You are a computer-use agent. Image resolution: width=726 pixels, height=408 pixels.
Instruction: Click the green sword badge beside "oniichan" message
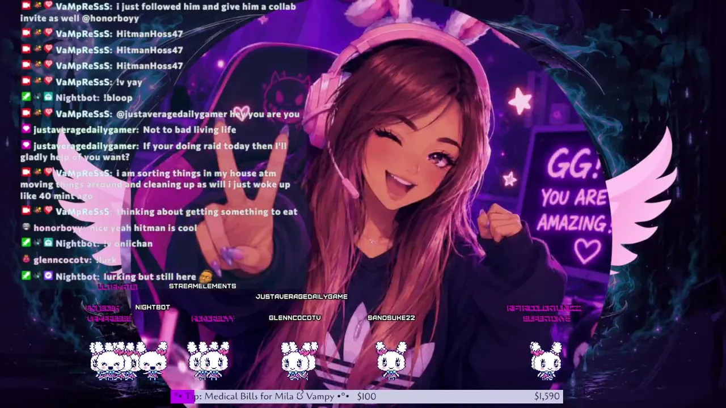pos(26,243)
